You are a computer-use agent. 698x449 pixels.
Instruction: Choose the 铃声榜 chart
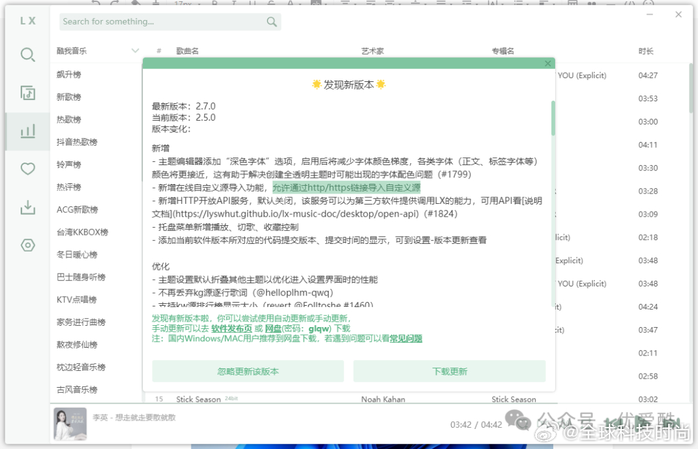(x=69, y=165)
